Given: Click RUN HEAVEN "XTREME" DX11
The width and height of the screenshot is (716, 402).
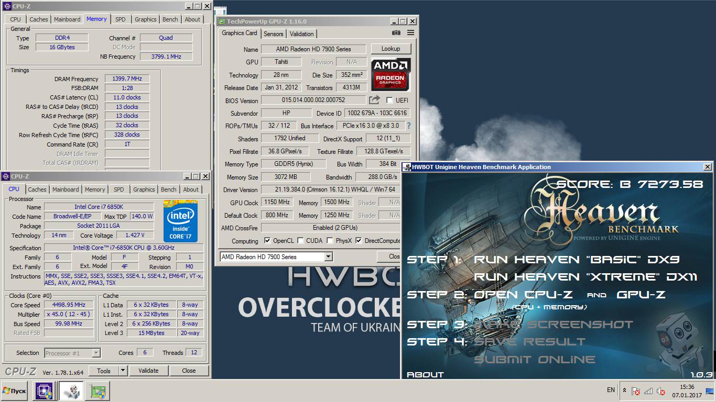Looking at the screenshot, I should point(585,277).
